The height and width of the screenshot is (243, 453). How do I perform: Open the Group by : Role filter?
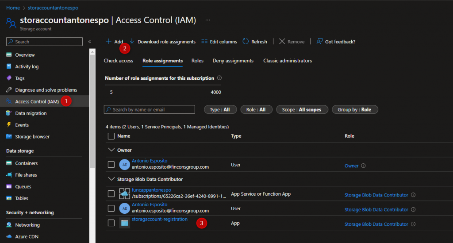tap(355, 109)
